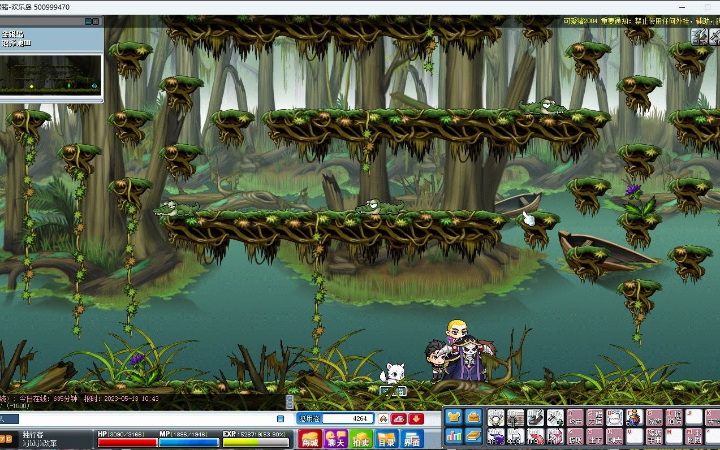The height and width of the screenshot is (450, 720).
Task: Use the F key blue potion slot
Action: (x=635, y=418)
